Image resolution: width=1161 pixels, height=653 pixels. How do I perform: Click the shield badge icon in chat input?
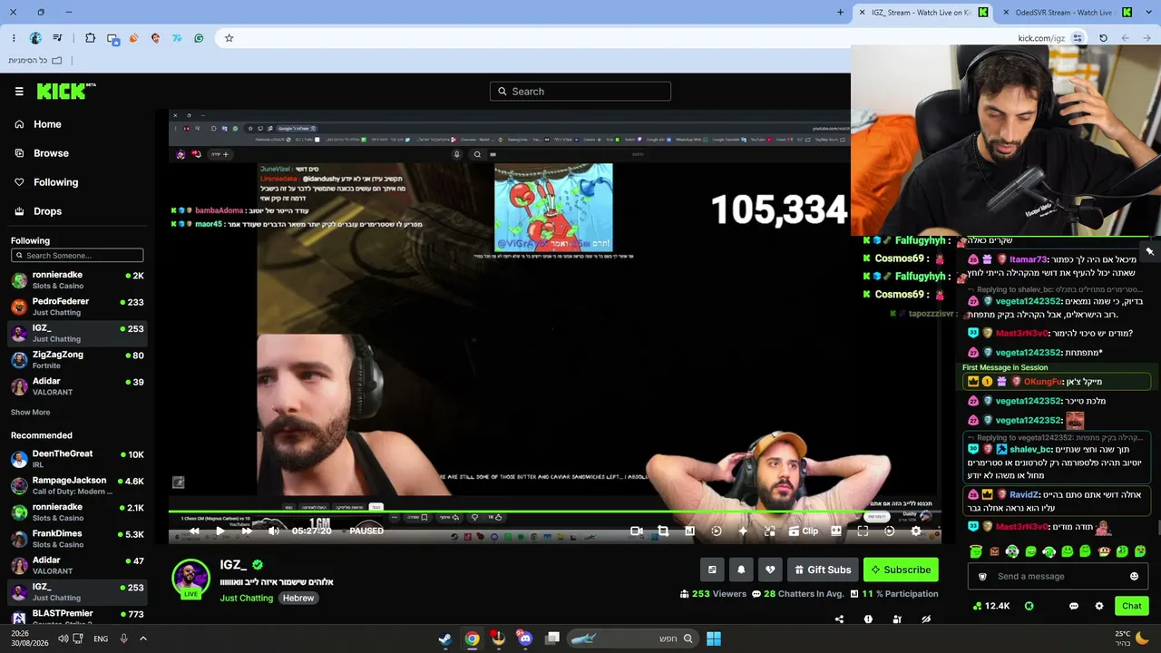[x=982, y=577]
